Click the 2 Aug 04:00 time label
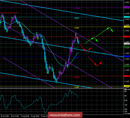The width and height of the screenshot is (130, 118). click(25, 116)
